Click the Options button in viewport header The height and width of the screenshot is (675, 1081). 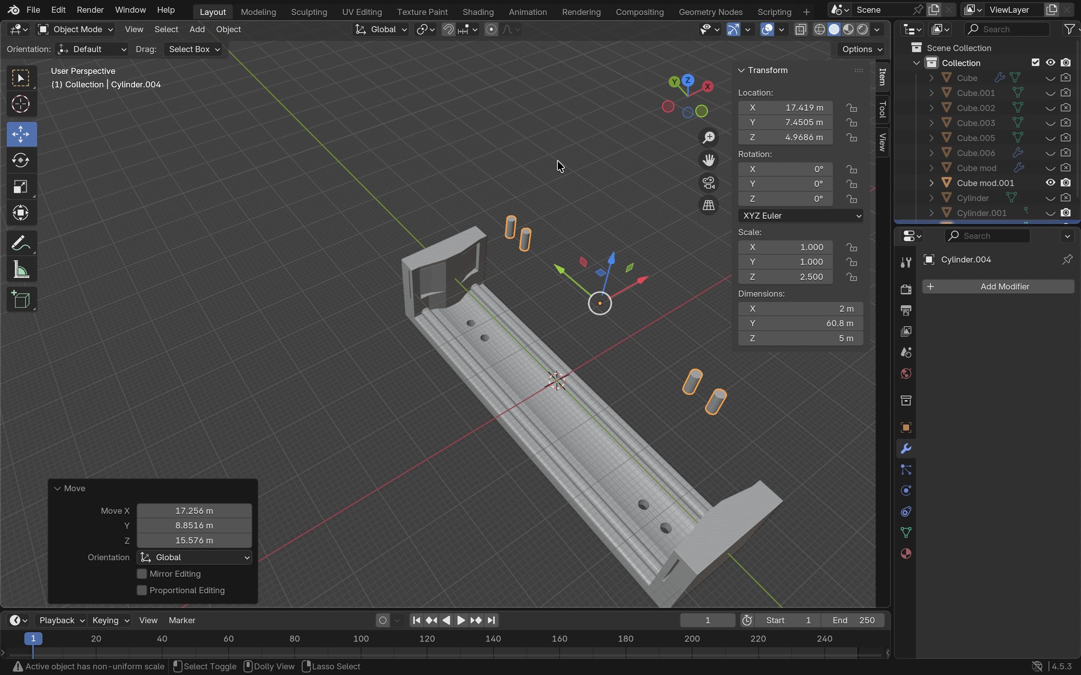pos(861,49)
